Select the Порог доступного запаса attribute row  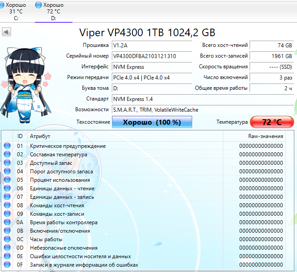[x=144, y=172]
